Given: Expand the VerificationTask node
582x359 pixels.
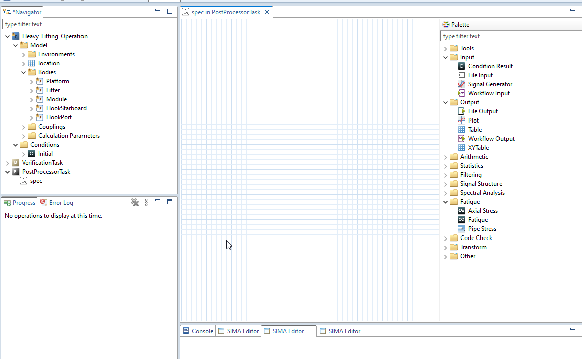Looking at the screenshot, I should 7,163.
